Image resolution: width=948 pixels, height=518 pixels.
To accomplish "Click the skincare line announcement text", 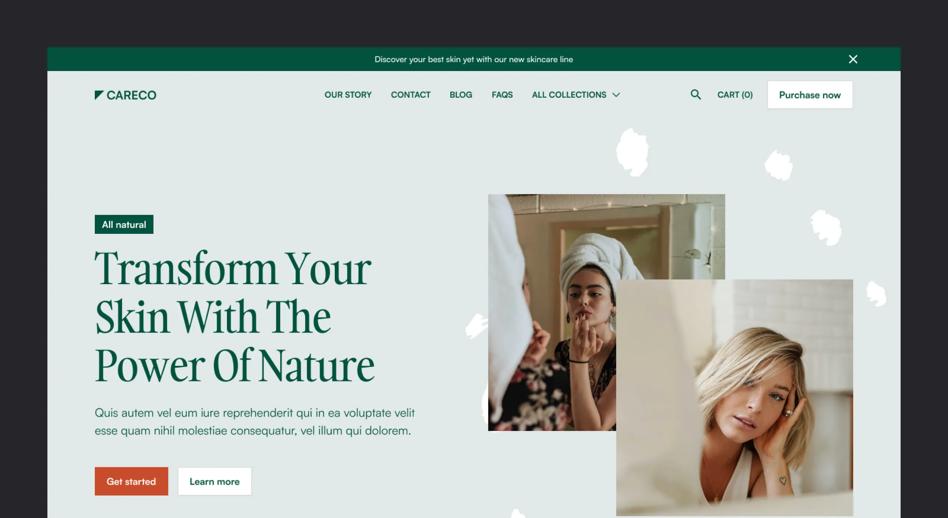I will point(474,59).
